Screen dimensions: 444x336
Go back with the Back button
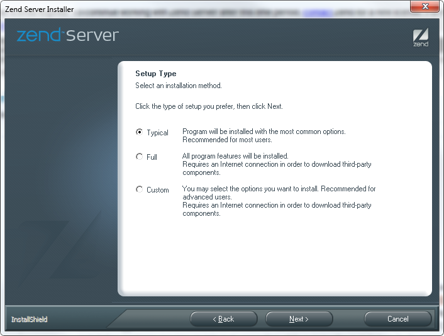[223, 319]
